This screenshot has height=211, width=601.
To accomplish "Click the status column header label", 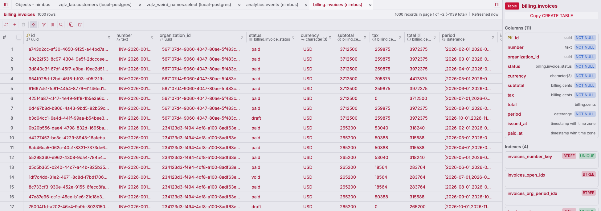I will pyautogui.click(x=255, y=35).
